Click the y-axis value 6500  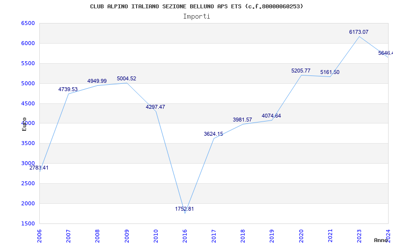point(28,23)
